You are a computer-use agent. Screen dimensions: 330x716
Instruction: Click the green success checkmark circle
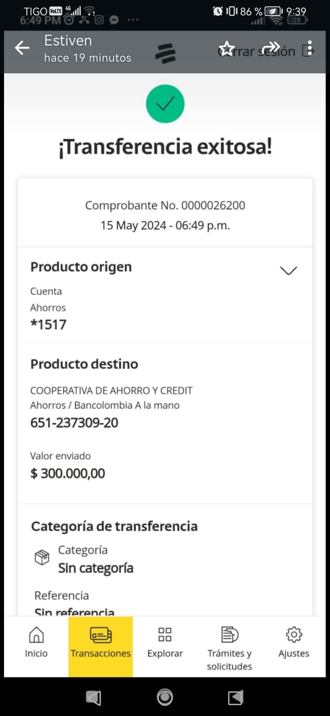pyautogui.click(x=165, y=104)
